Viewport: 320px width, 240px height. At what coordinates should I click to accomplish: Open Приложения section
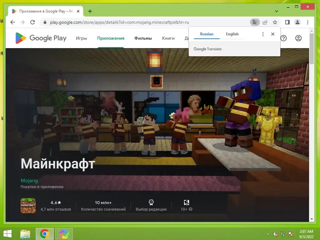click(x=111, y=38)
